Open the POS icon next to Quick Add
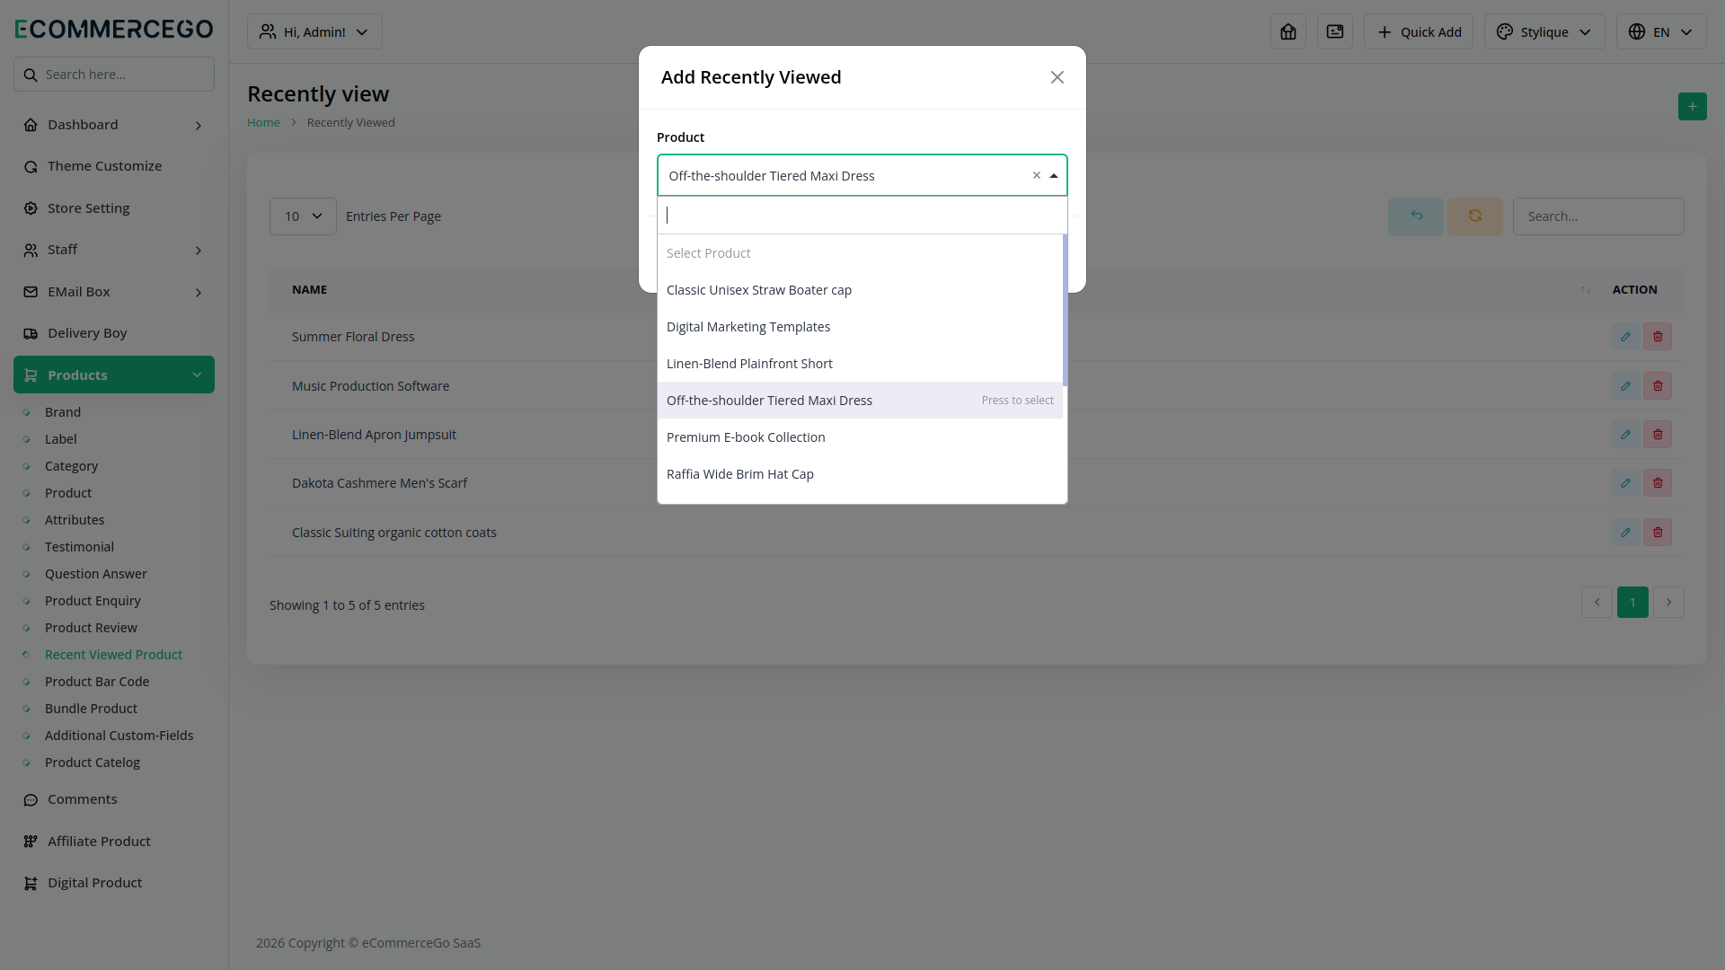Screen dimensions: 1725x970 pos(1335,31)
